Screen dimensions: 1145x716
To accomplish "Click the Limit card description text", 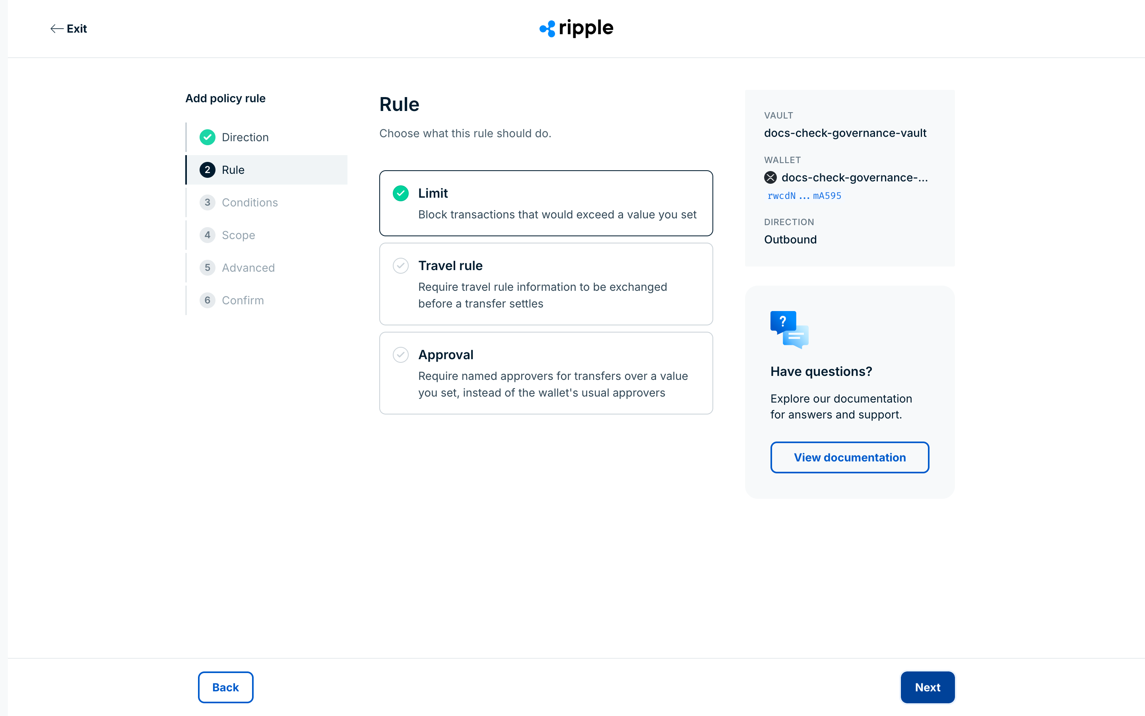I will [x=557, y=214].
